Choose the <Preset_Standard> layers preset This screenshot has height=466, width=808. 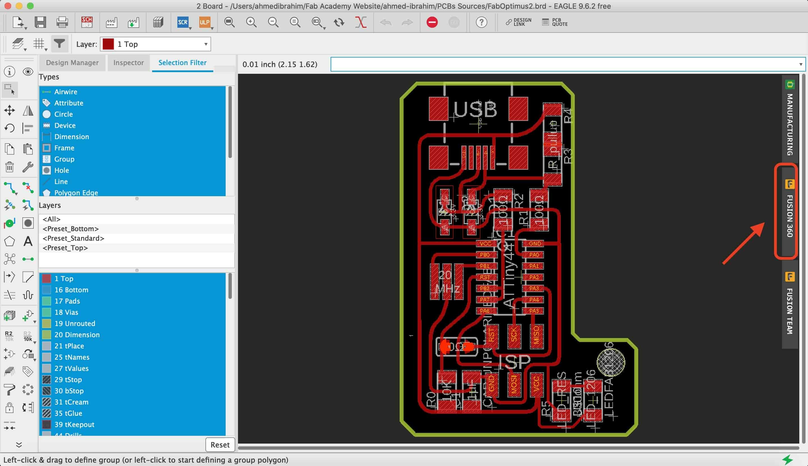pos(137,238)
